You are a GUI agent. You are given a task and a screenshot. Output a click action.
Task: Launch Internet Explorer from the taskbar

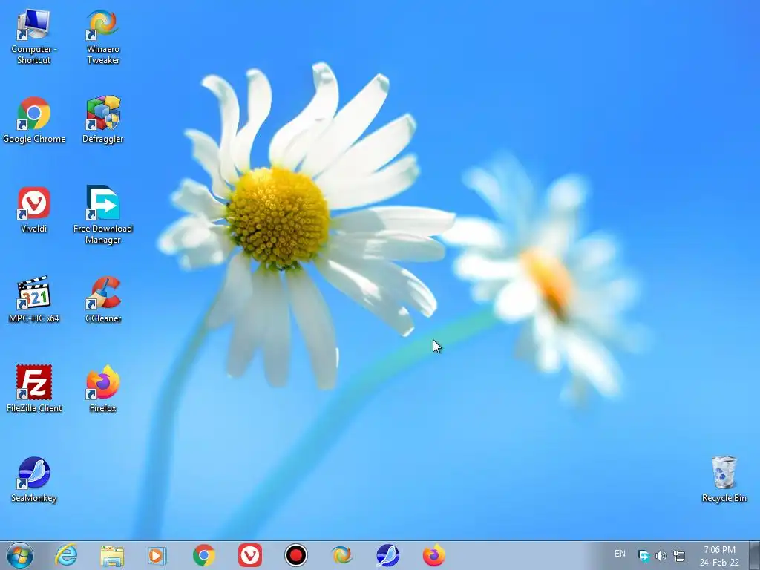tap(66, 555)
